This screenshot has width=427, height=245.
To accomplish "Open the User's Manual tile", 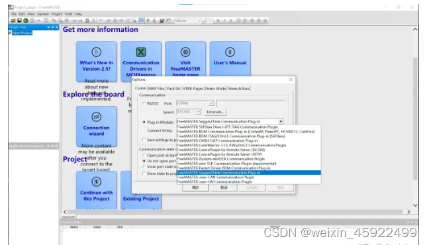I will click(x=230, y=59).
